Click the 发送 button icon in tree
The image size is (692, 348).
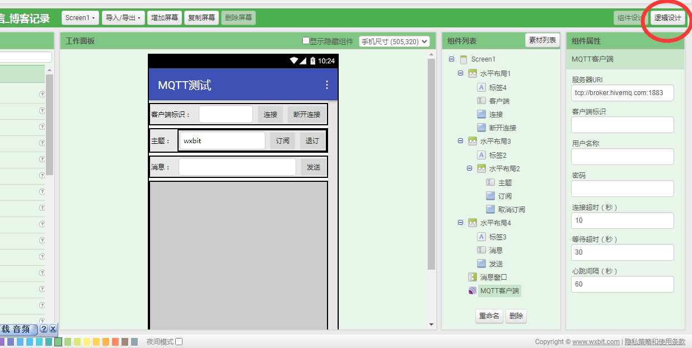481,264
